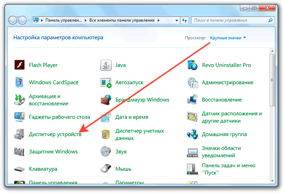
Task: Click the scrollbar down arrow
Action: tap(272, 181)
